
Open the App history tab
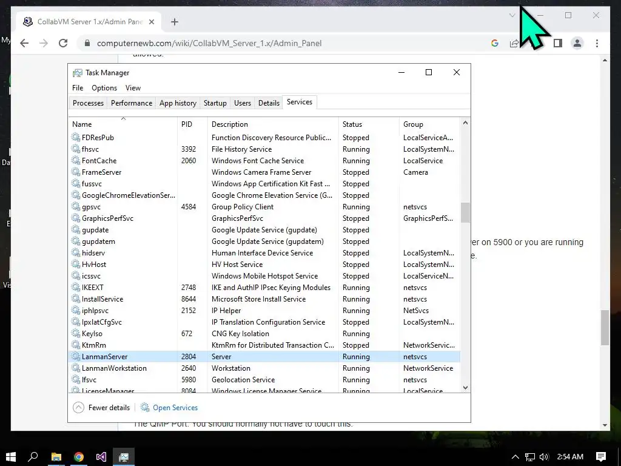(178, 103)
